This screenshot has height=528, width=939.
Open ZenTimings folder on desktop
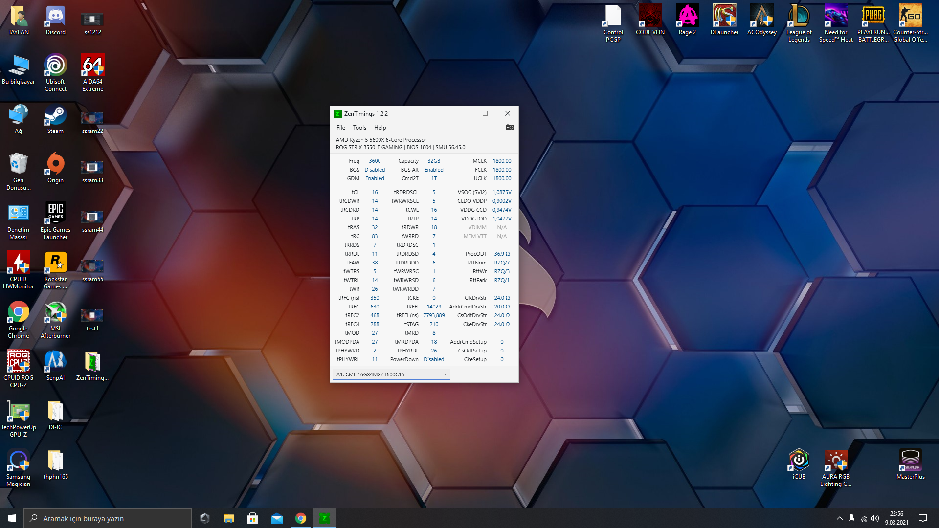pos(93,366)
